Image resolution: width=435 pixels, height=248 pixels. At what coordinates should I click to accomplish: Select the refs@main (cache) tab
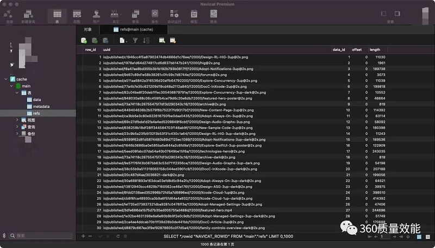click(133, 29)
